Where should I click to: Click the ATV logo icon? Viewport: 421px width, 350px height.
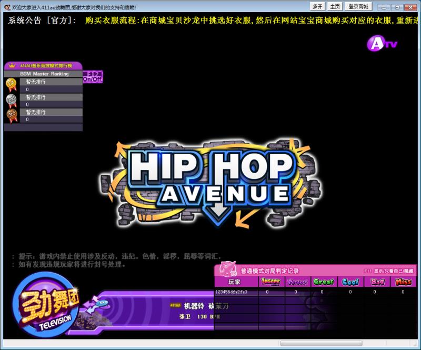382,43
